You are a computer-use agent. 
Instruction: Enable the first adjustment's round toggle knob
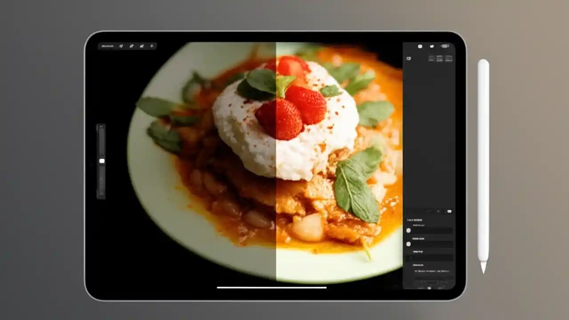409,230
